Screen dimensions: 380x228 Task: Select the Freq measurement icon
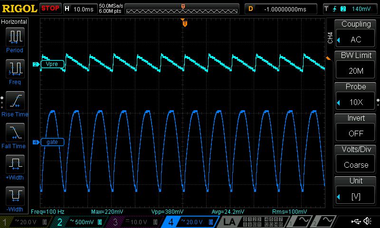point(15,69)
